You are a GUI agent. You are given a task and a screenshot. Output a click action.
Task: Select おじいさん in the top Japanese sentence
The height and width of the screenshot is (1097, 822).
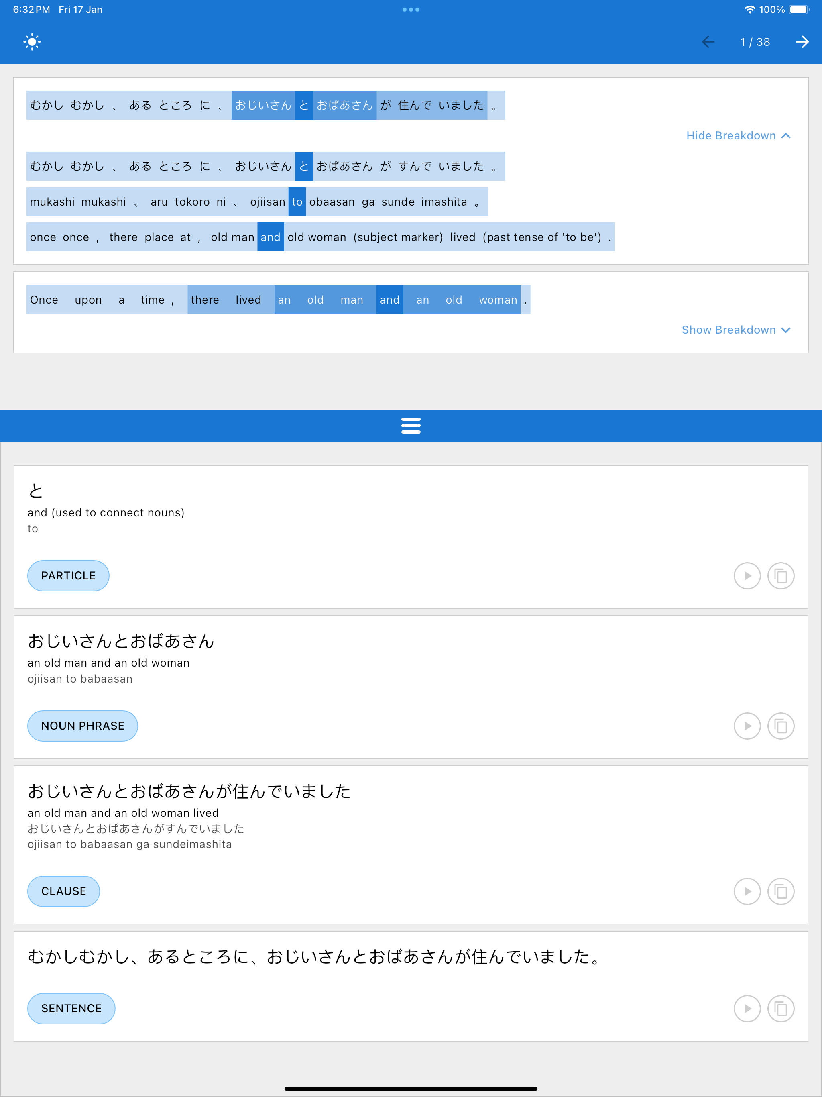coord(263,105)
